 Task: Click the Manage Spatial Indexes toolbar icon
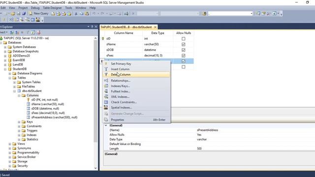coord(38,20)
